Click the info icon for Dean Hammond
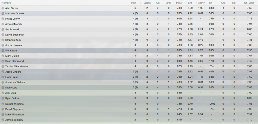Screen dimensions: 258x124 pos(3,61)
